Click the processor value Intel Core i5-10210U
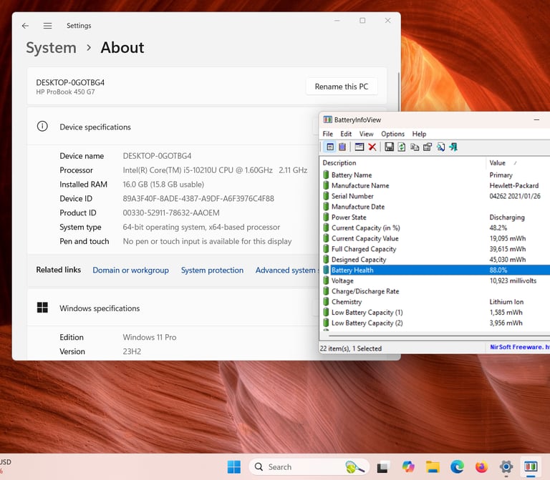 coord(215,170)
